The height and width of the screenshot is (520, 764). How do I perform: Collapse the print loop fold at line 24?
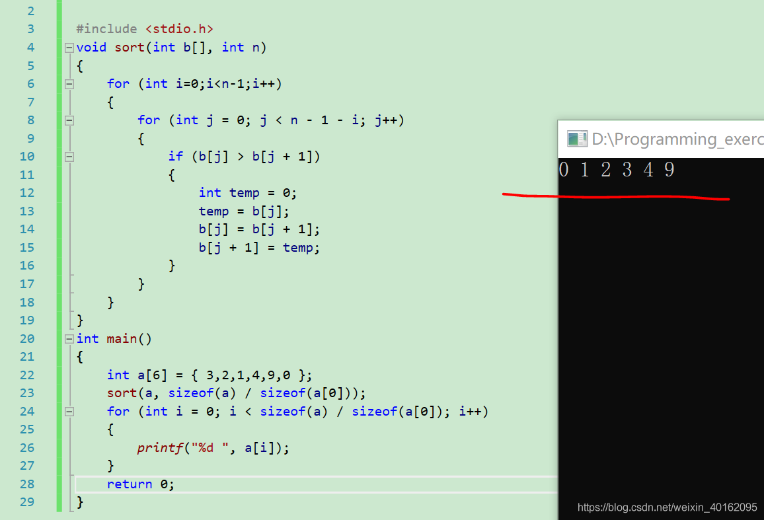coord(69,412)
